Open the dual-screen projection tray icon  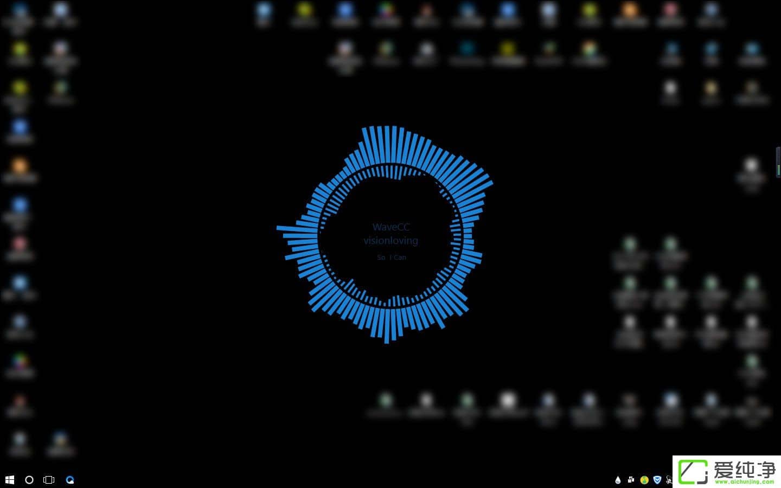(630, 480)
